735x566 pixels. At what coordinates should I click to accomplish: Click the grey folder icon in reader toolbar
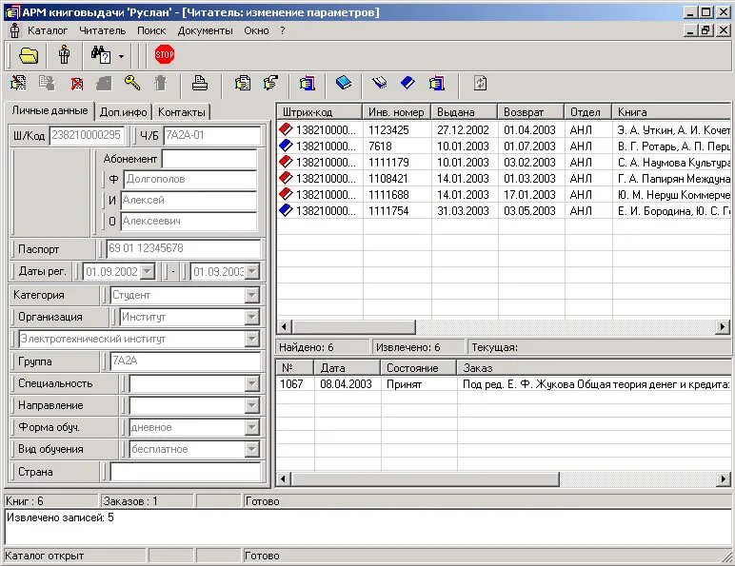104,84
